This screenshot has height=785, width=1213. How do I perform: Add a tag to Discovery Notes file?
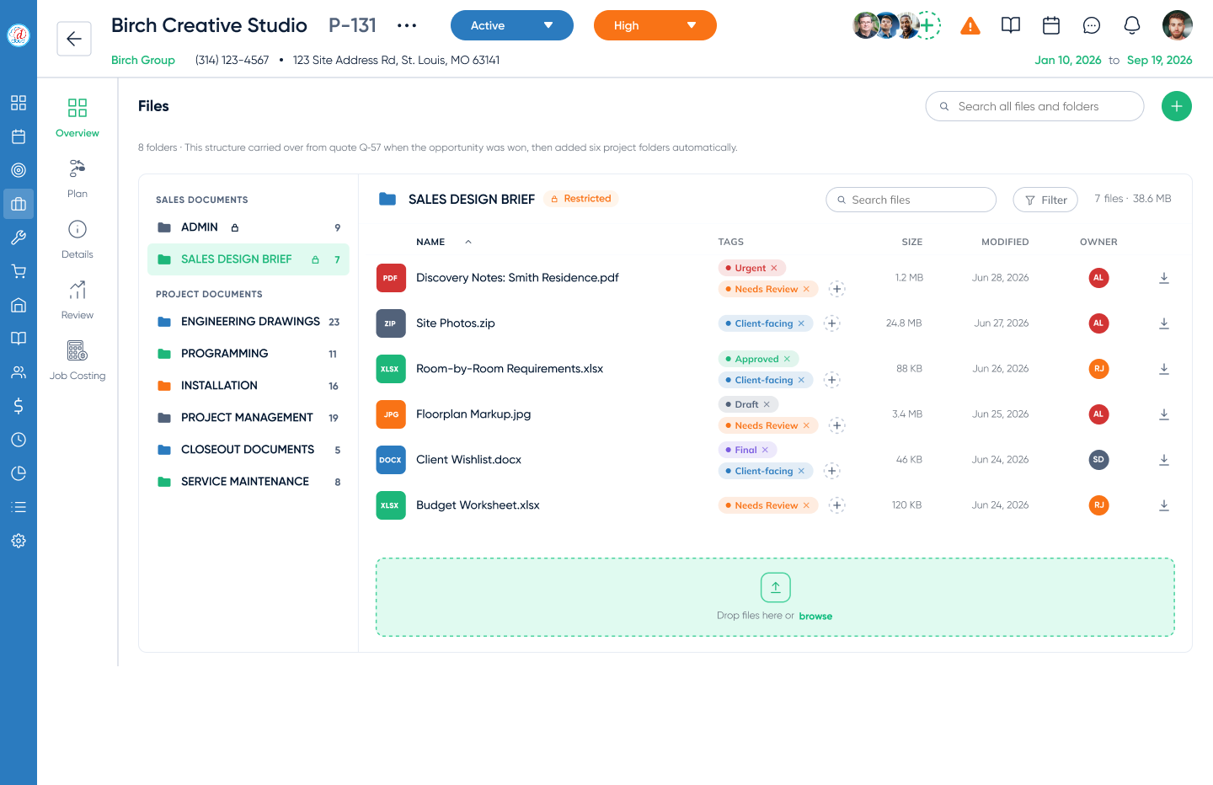tap(836, 289)
